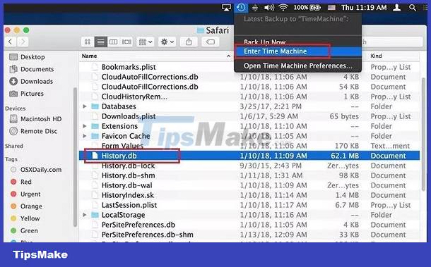Expand the LocalStorage folder

tap(85, 215)
